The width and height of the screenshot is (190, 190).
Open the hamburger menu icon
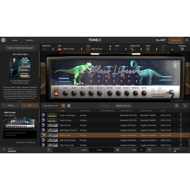[187, 40]
